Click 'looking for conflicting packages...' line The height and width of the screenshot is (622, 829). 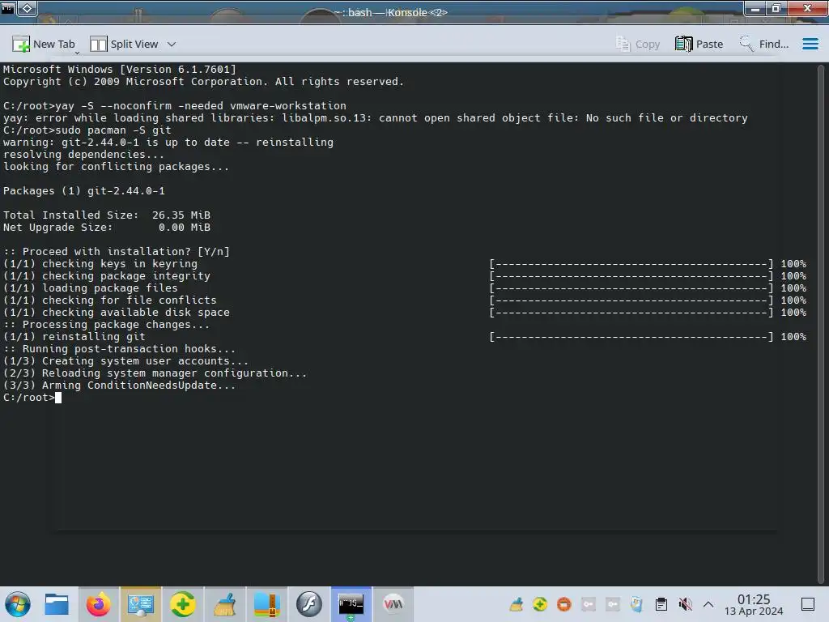pos(117,167)
